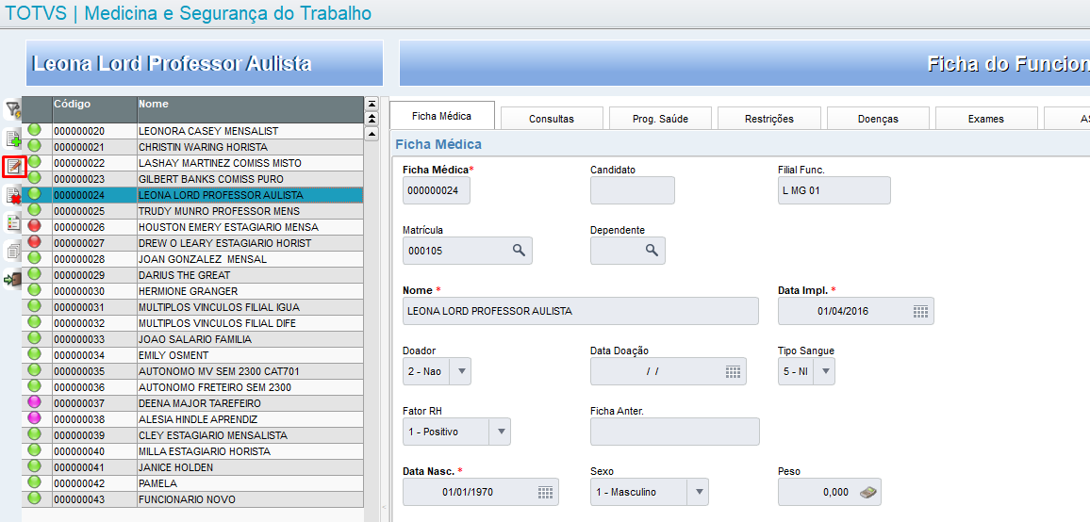This screenshot has height=522, width=1090.
Task: Add a new record with the plus document icon
Action: point(13,139)
